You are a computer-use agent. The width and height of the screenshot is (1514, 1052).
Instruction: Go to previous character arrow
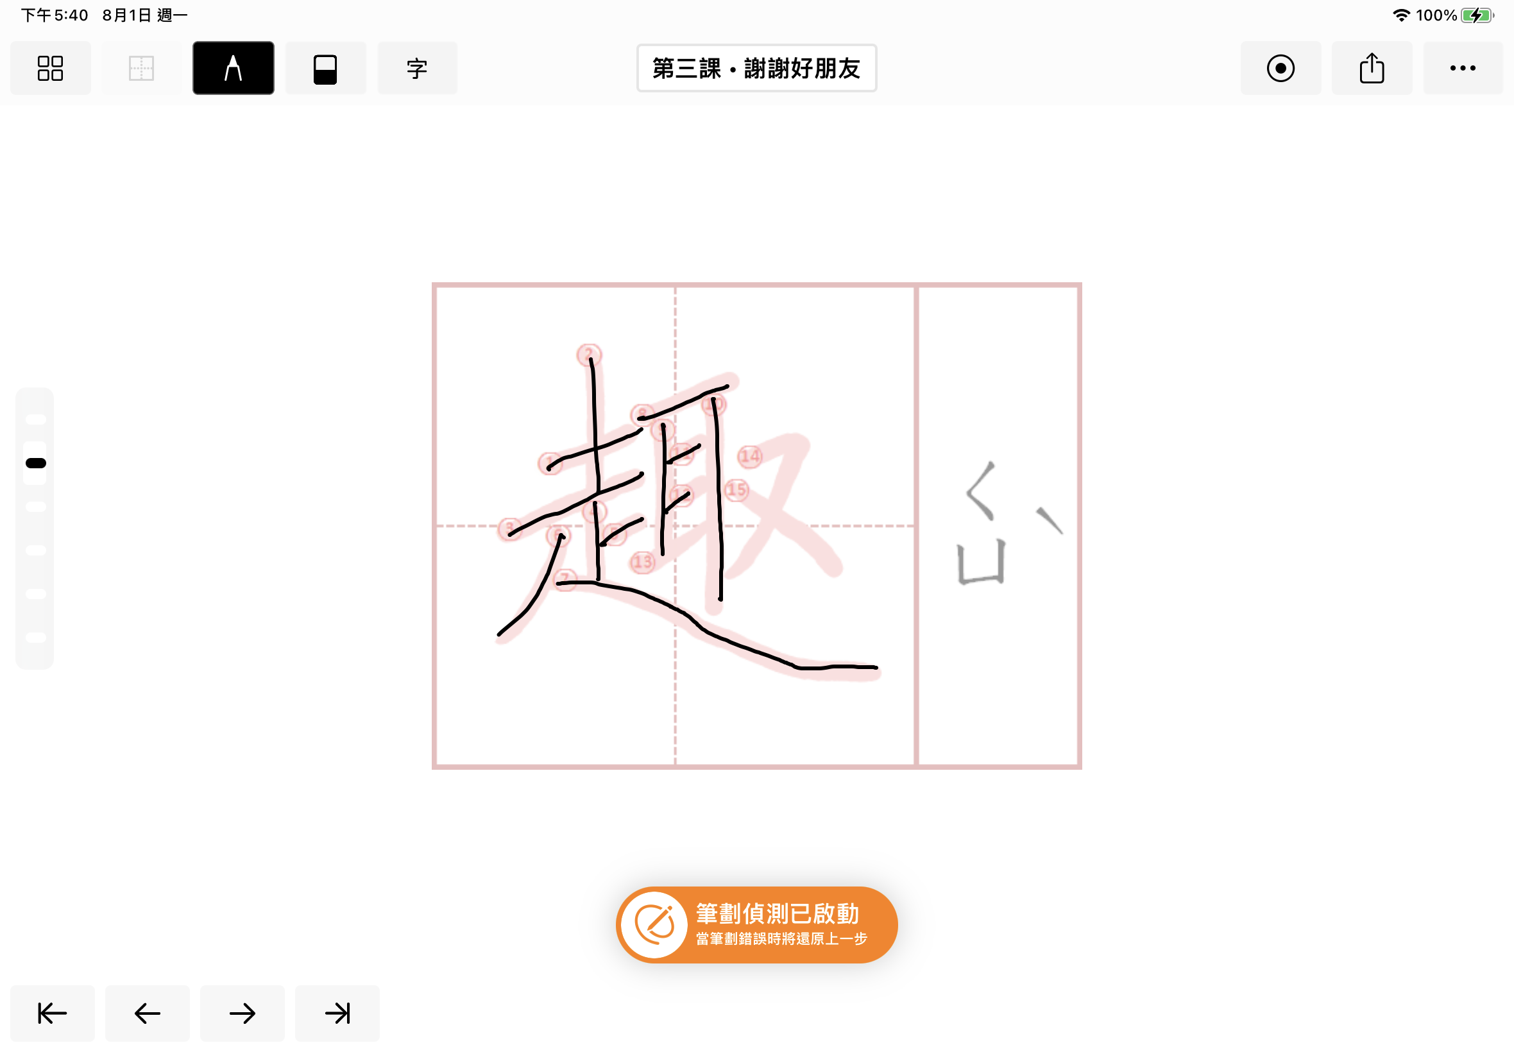point(147,1013)
